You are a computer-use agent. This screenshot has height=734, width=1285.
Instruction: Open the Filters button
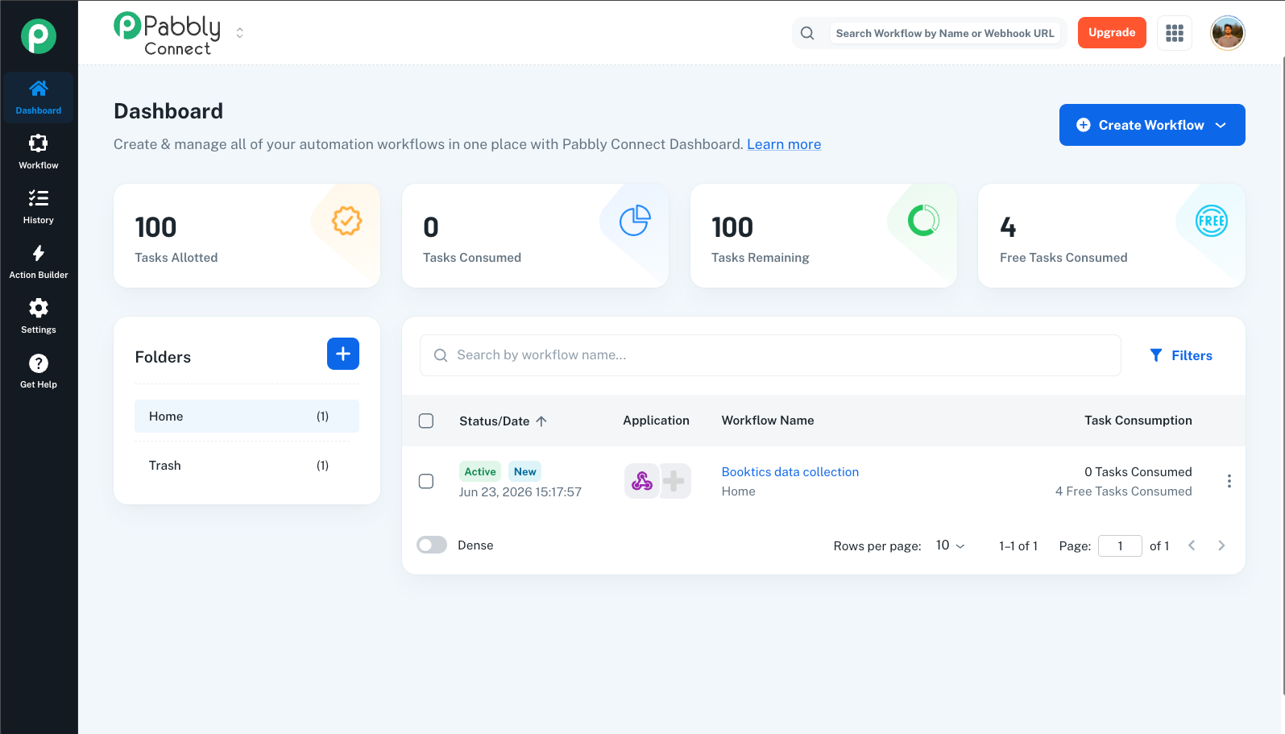[1181, 355]
